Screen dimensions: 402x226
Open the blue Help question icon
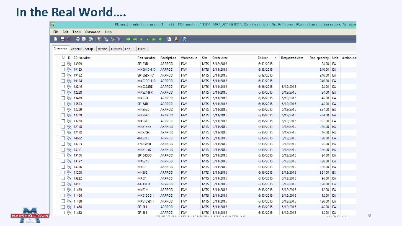185,39
